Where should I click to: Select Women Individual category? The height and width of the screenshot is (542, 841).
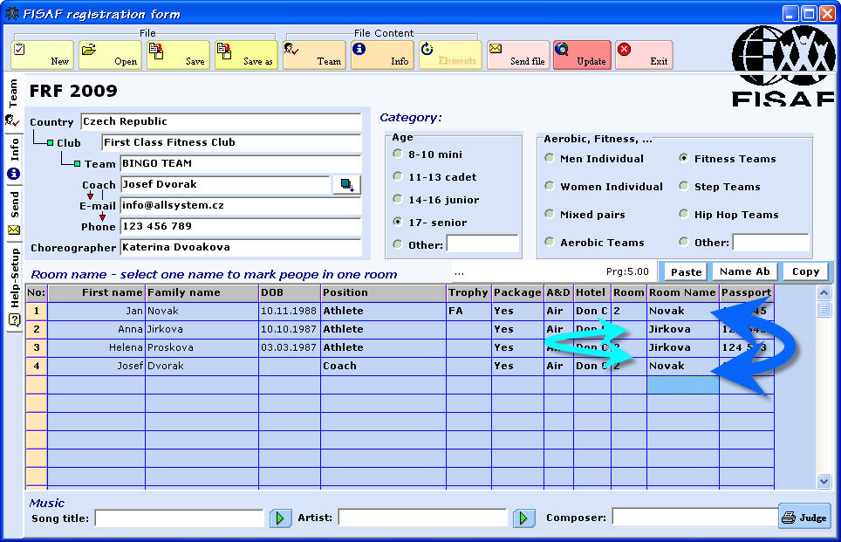(550, 186)
